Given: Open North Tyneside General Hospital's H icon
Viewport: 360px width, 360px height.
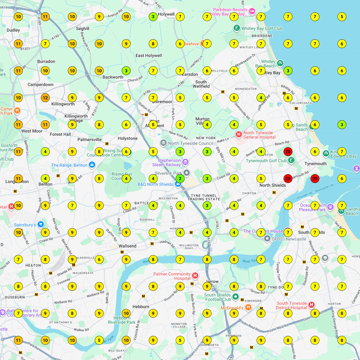Looking at the screenshot, I should [x=239, y=134].
